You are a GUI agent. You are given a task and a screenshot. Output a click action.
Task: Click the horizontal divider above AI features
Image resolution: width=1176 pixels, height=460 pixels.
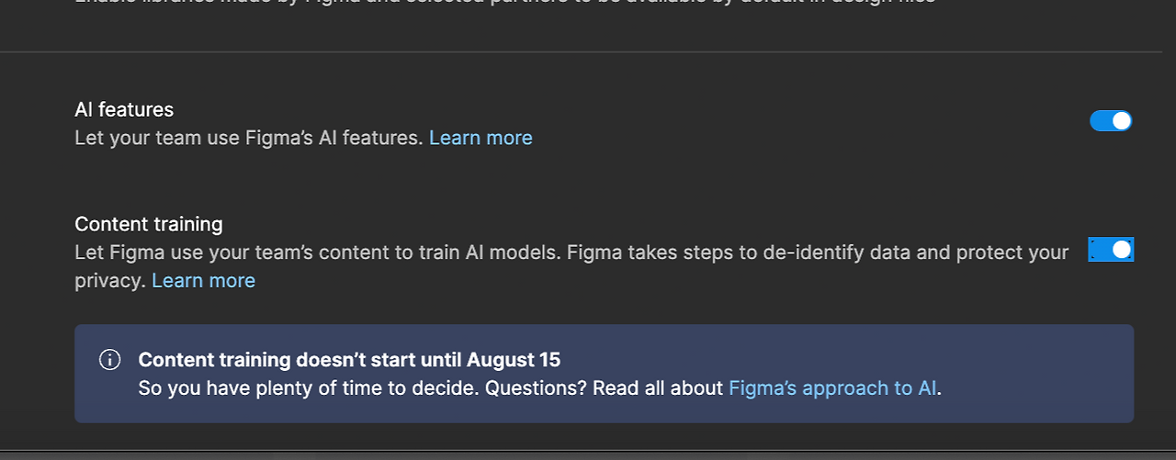588,52
